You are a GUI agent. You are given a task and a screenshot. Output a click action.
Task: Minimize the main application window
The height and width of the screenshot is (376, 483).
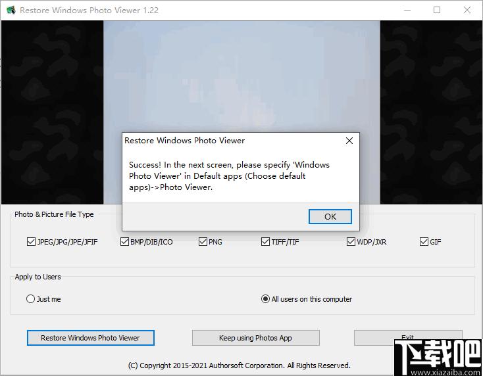407,10
